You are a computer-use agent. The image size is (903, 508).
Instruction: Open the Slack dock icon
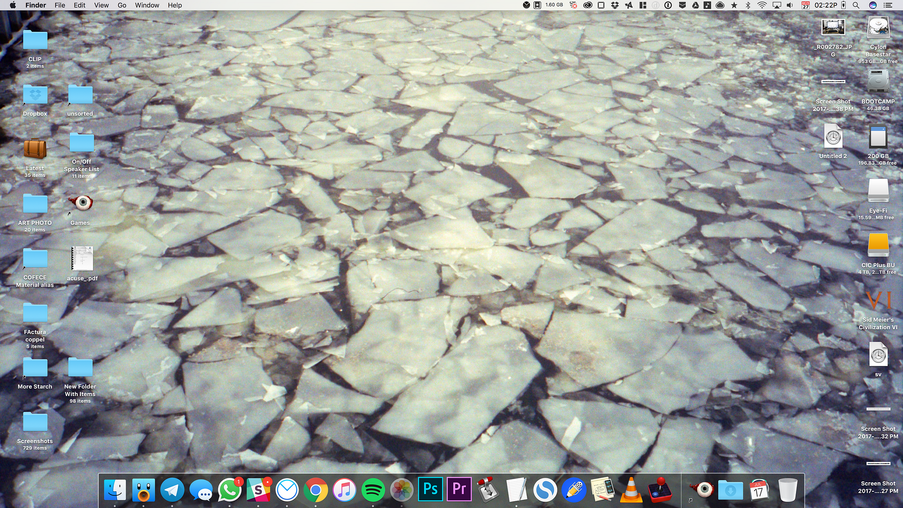click(x=258, y=490)
